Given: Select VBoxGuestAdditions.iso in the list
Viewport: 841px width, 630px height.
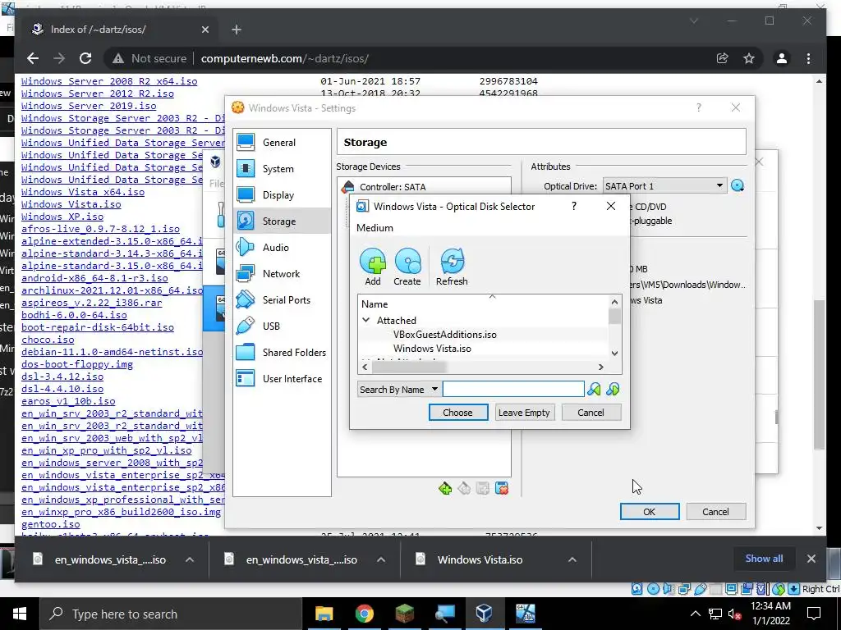Looking at the screenshot, I should tap(444, 335).
